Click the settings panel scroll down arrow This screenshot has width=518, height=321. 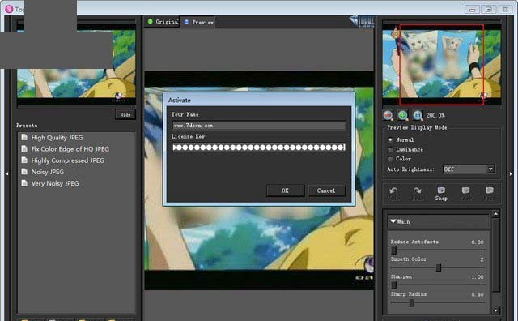click(x=495, y=310)
